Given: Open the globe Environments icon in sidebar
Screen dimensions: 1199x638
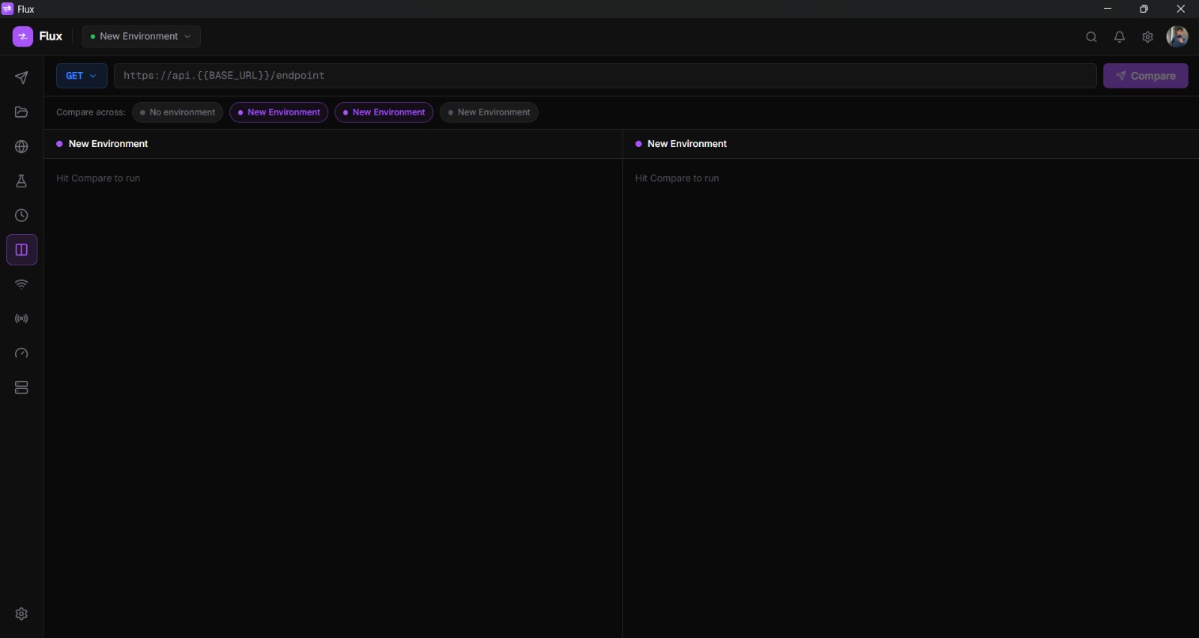Looking at the screenshot, I should pos(21,147).
